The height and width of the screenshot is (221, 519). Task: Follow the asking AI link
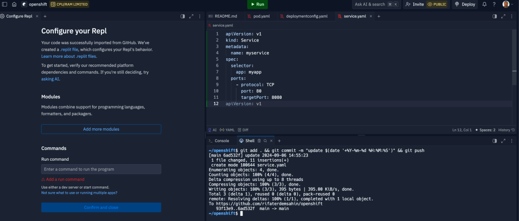click(50, 79)
